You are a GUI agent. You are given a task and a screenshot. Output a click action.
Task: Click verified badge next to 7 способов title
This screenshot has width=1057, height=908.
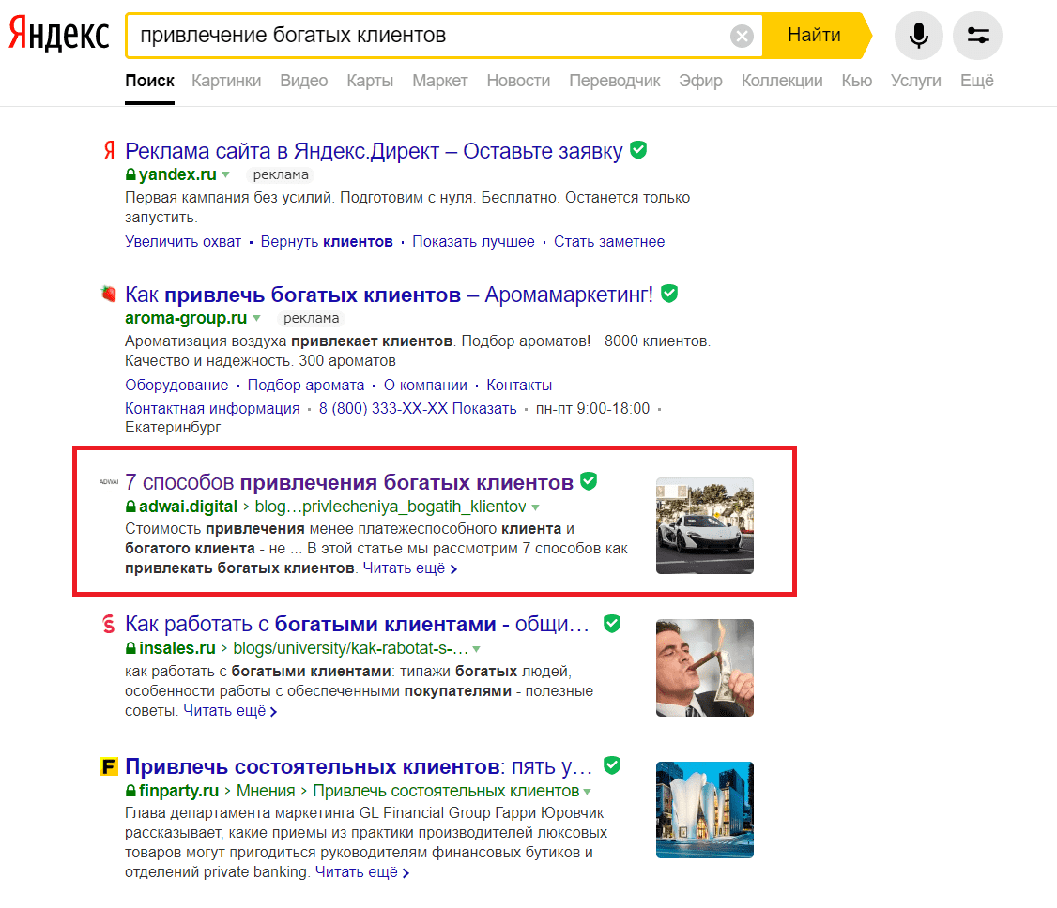589,481
